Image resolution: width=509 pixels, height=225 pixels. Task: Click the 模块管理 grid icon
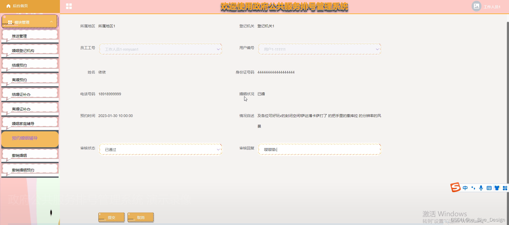(x=10, y=22)
